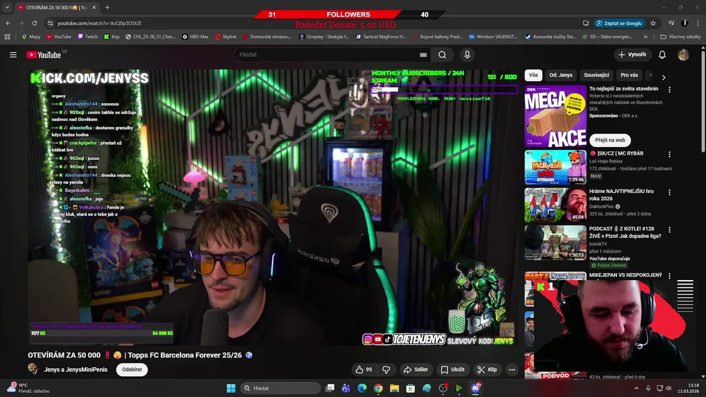Viewport: 706px width, 397px height.
Task: Open the HBO Max bookmark
Action: (x=195, y=37)
